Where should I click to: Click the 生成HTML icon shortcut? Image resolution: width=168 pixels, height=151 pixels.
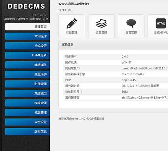[161, 23]
